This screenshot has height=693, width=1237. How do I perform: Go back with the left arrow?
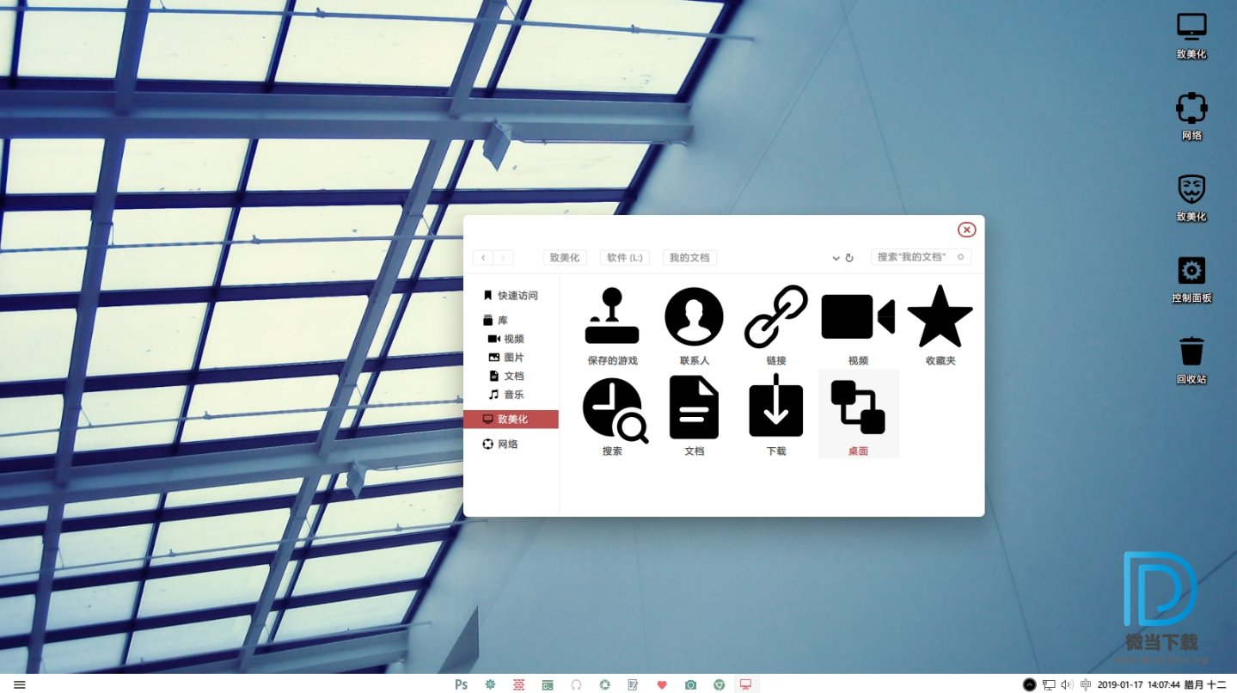(x=483, y=258)
